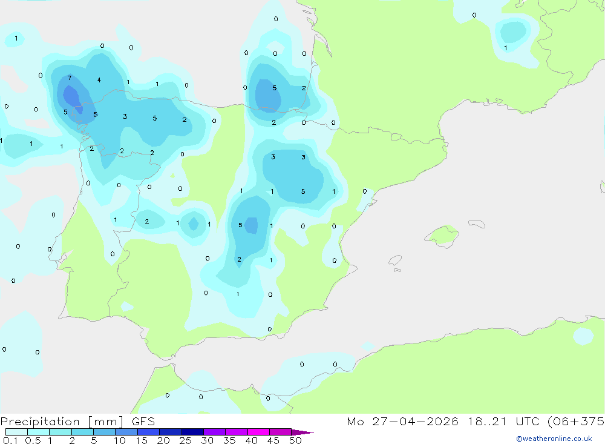This screenshot has height=444, width=605.
Task: Click the '20' legend scale label
Action: tap(163, 440)
